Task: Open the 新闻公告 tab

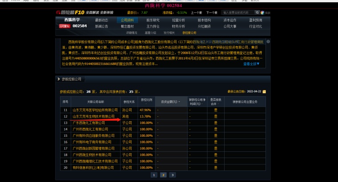Action: pos(101,26)
